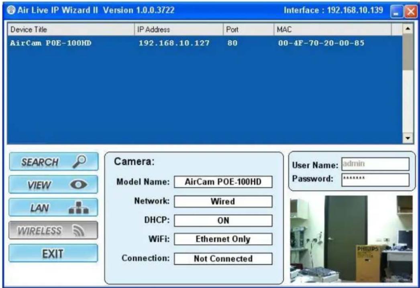Click the Air Live logo icon in title bar

pos(11,10)
